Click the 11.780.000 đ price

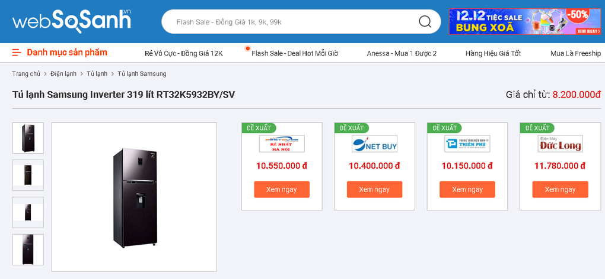(560, 166)
